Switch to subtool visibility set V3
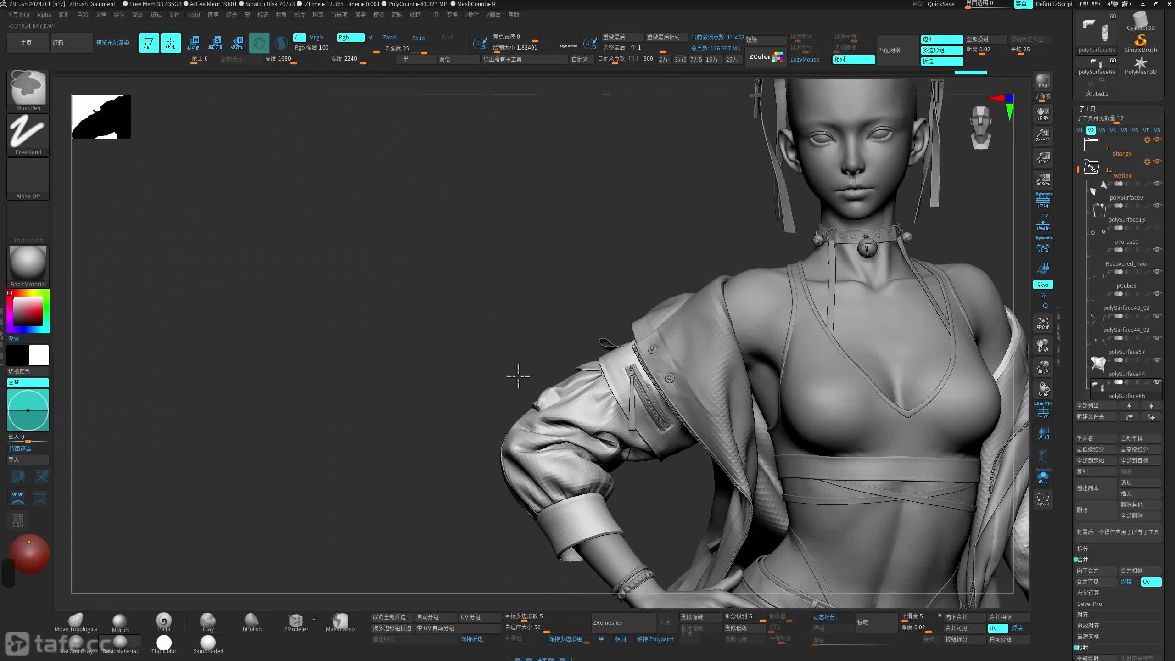 coord(1102,130)
